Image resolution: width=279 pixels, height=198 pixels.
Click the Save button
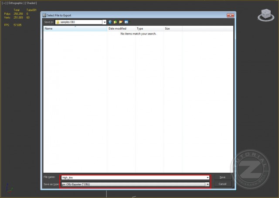click(x=222, y=178)
